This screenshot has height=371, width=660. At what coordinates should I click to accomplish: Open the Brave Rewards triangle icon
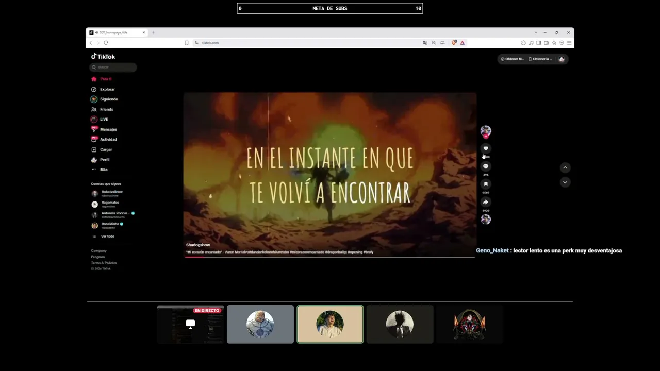pos(463,43)
